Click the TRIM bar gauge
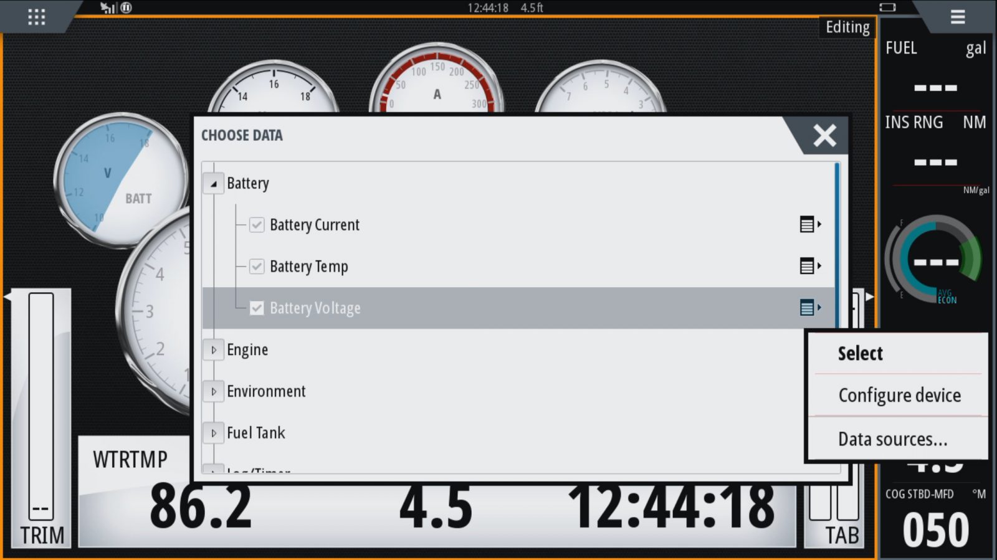The width and height of the screenshot is (997, 560). pos(41,417)
